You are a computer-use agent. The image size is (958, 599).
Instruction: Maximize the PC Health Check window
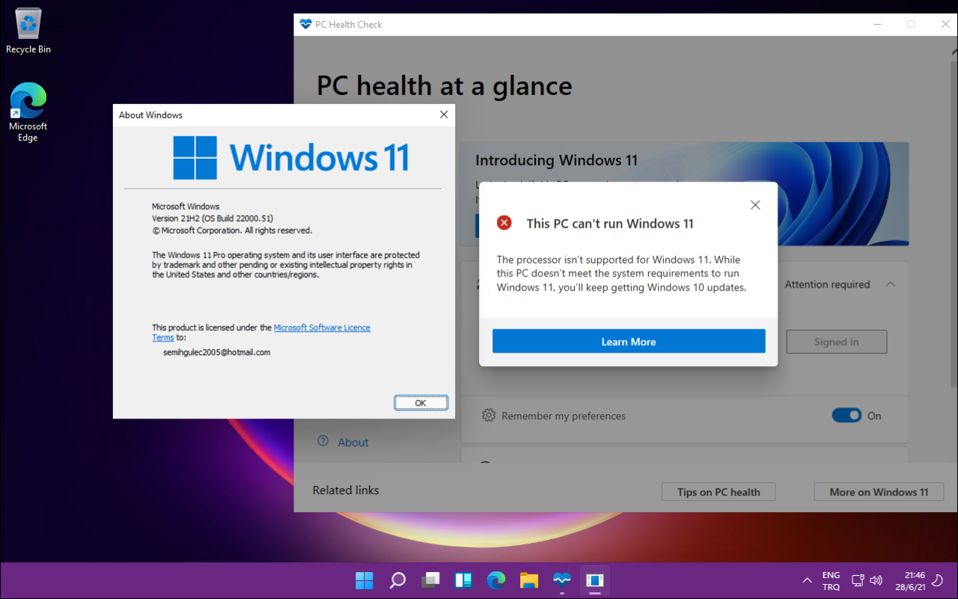911,24
